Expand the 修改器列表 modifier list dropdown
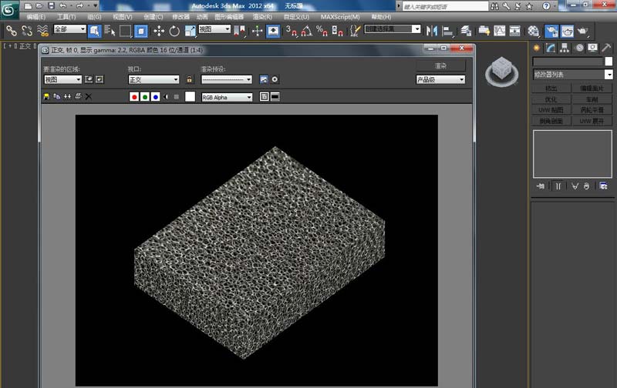The height and width of the screenshot is (388, 617). [x=572, y=75]
